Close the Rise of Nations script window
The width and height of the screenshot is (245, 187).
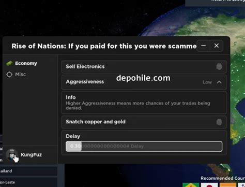[x=217, y=46]
